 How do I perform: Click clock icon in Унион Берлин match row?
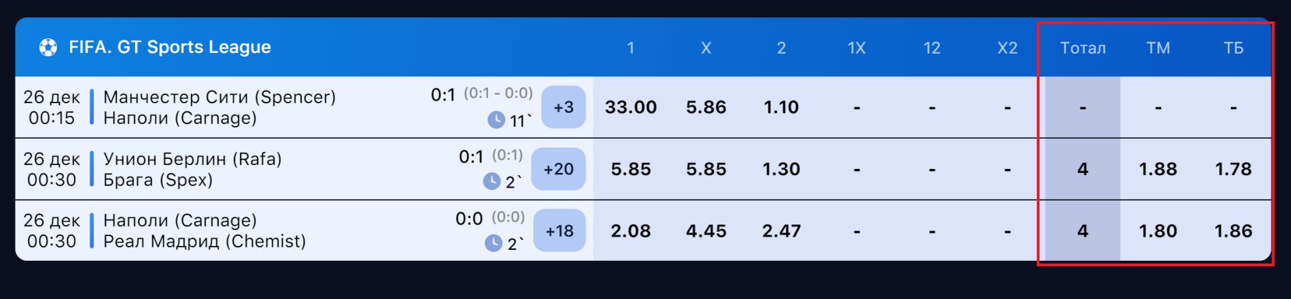[x=492, y=182]
